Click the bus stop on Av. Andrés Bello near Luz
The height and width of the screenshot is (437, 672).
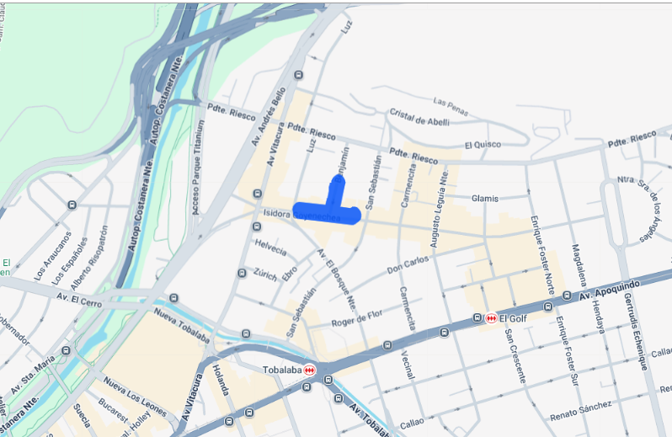(x=298, y=75)
